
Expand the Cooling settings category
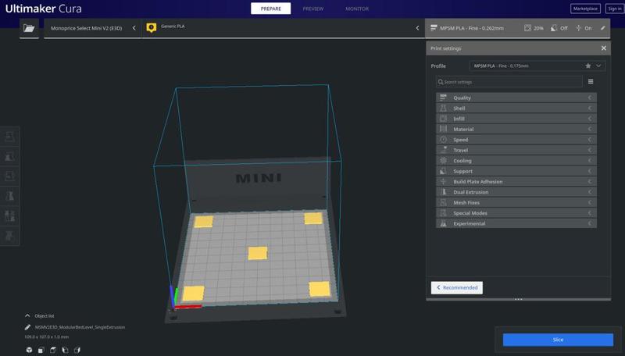(516, 161)
